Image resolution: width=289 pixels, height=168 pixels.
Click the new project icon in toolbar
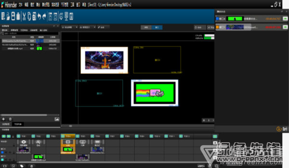tap(3, 16)
